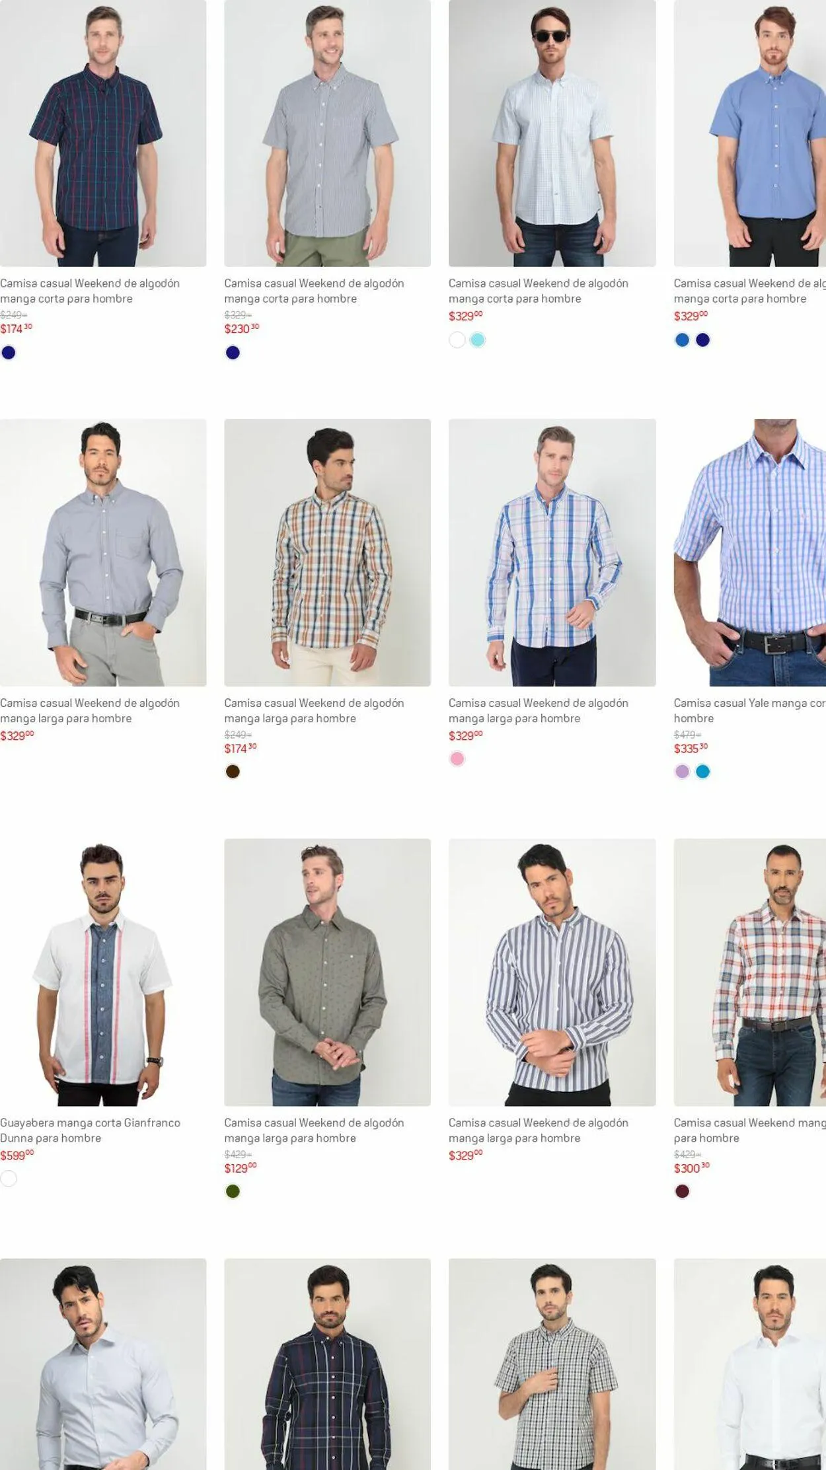This screenshot has height=1470, width=826.
Task: Open olive long-sleeve printed shirt image
Action: pyautogui.click(x=327, y=973)
